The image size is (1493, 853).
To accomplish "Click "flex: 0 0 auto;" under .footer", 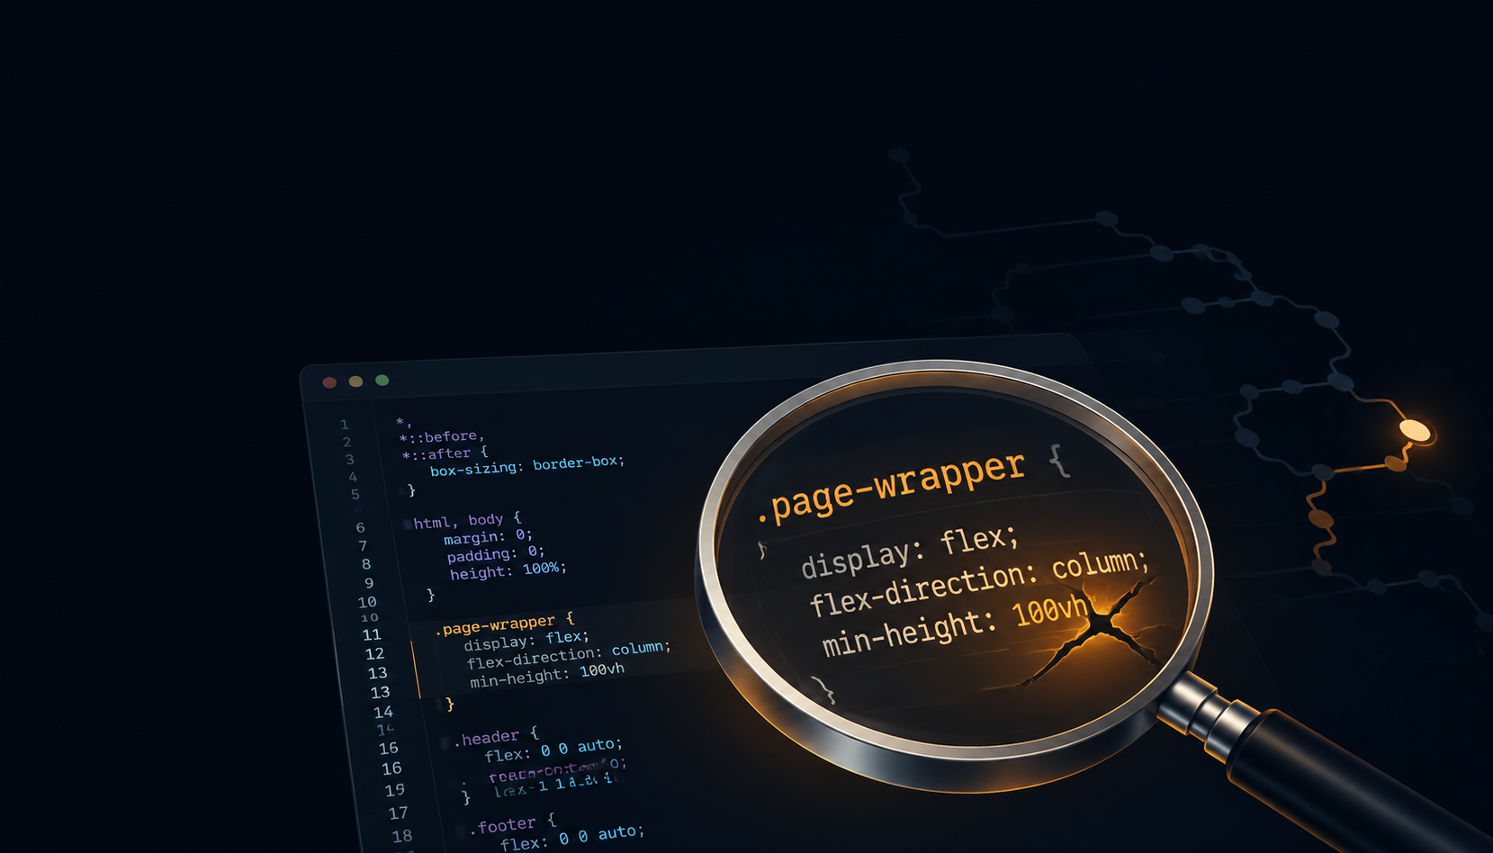I will [x=572, y=838].
